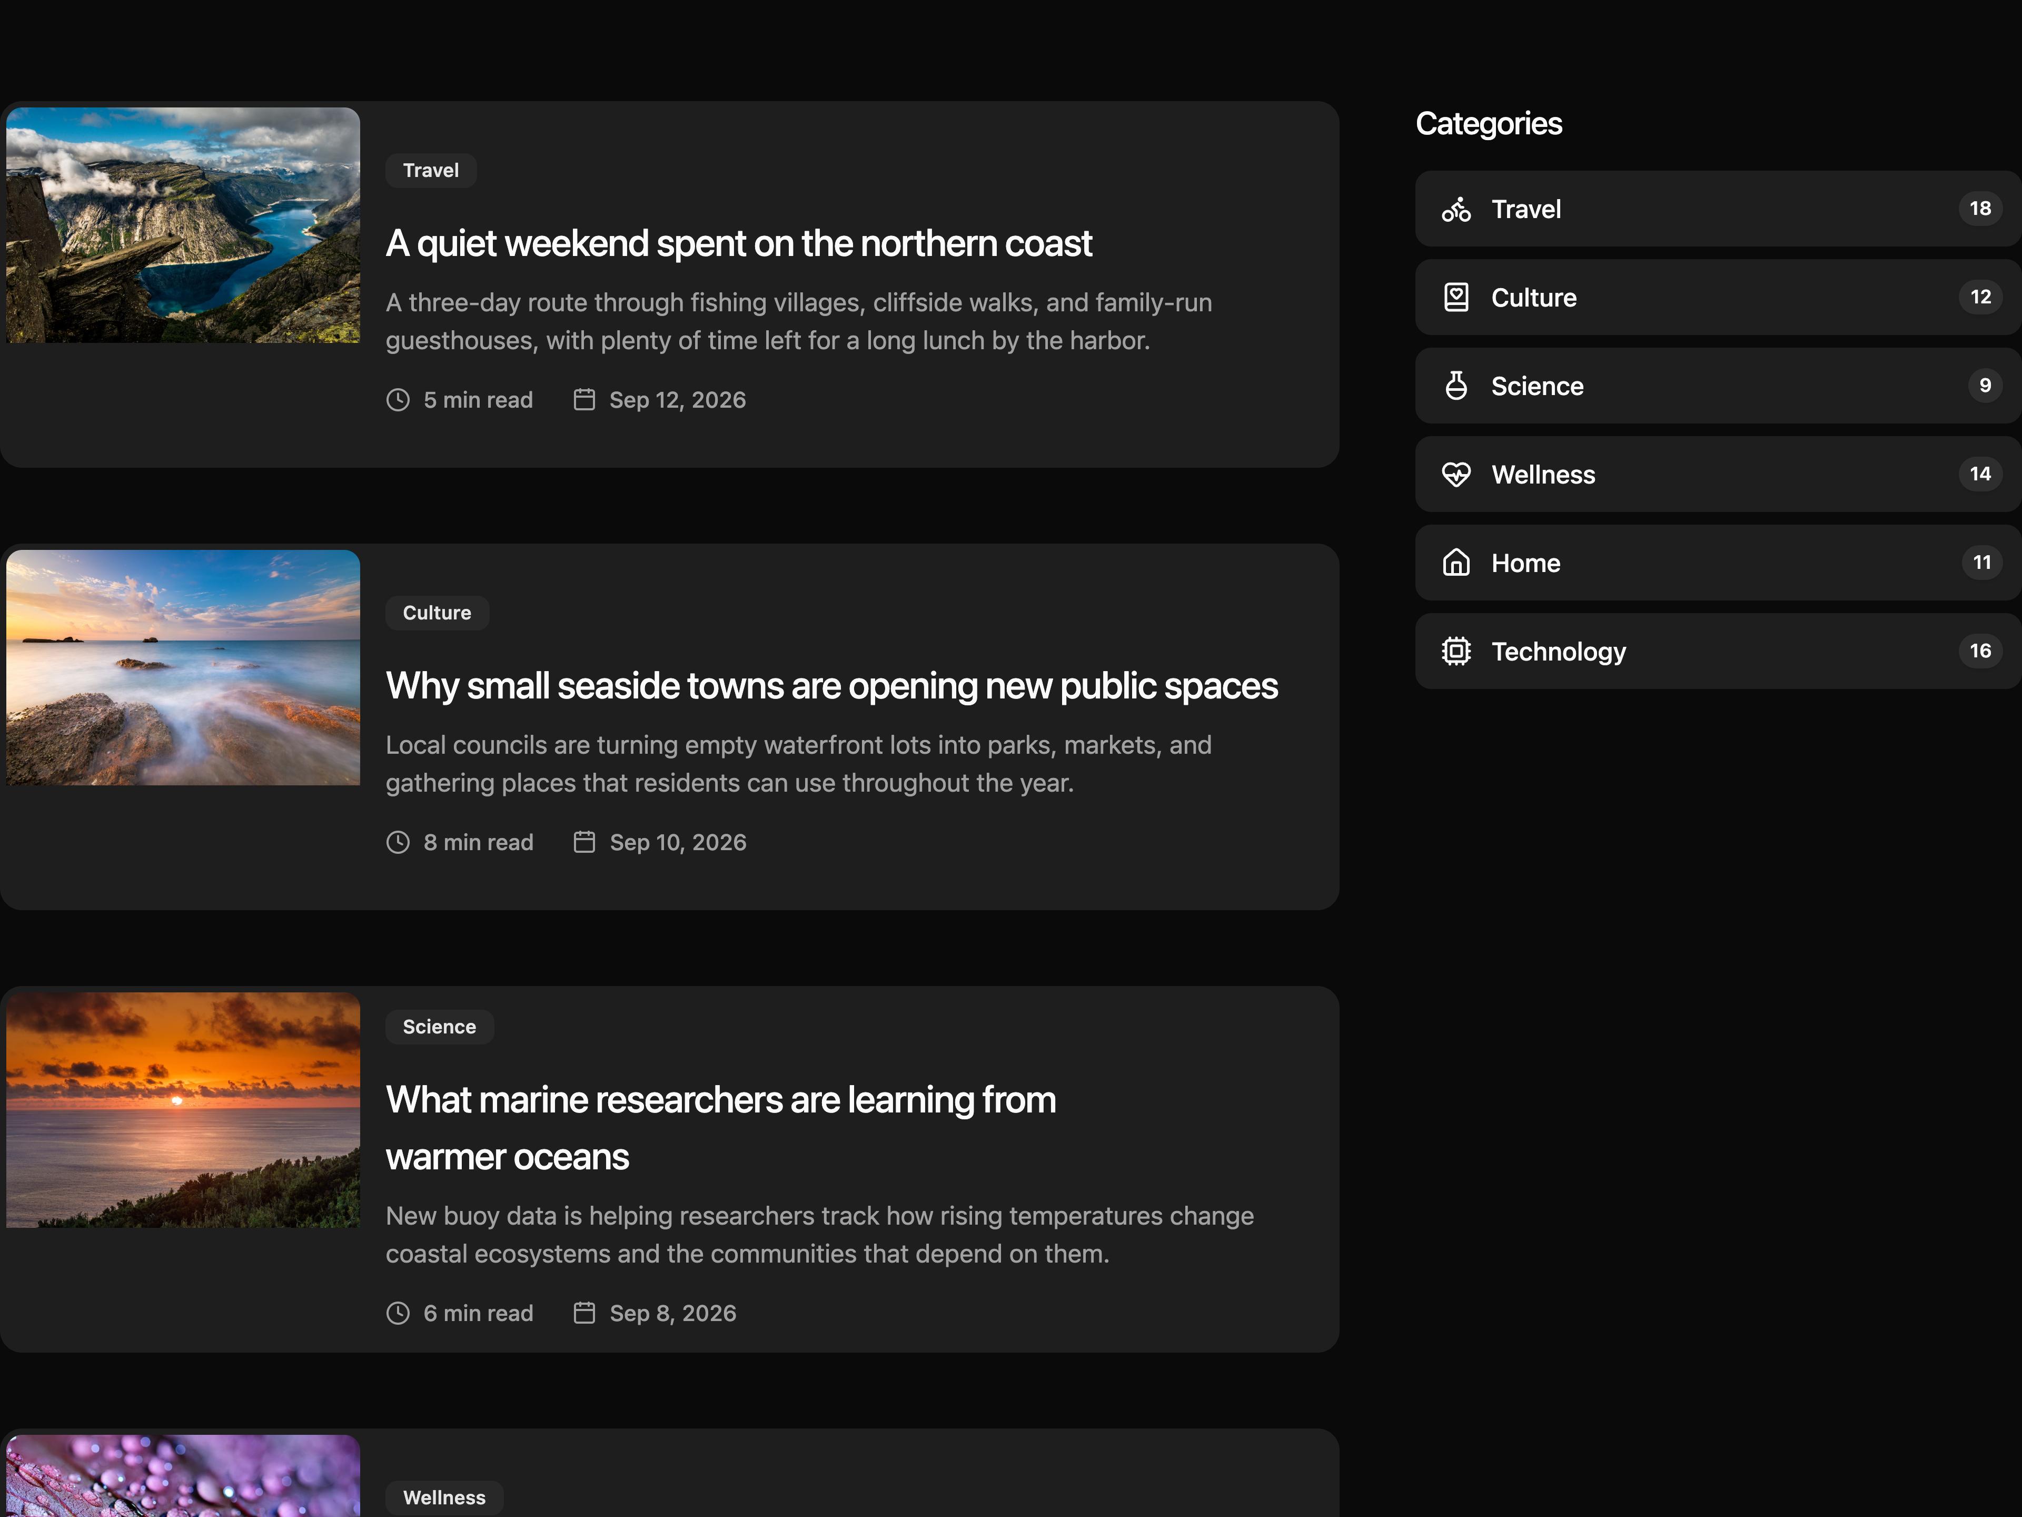The width and height of the screenshot is (2022, 1517).
Task: Click the calendar icon next to Sep 10, 2026
Action: pos(584,842)
